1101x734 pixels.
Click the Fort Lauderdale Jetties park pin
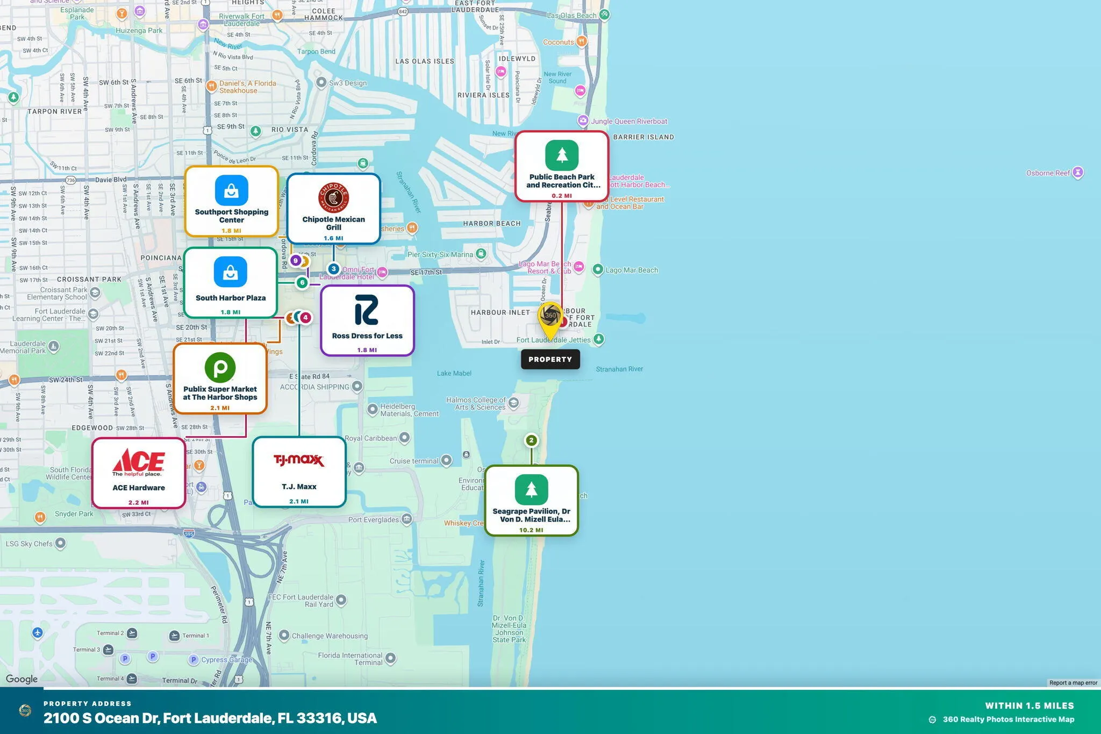click(598, 339)
